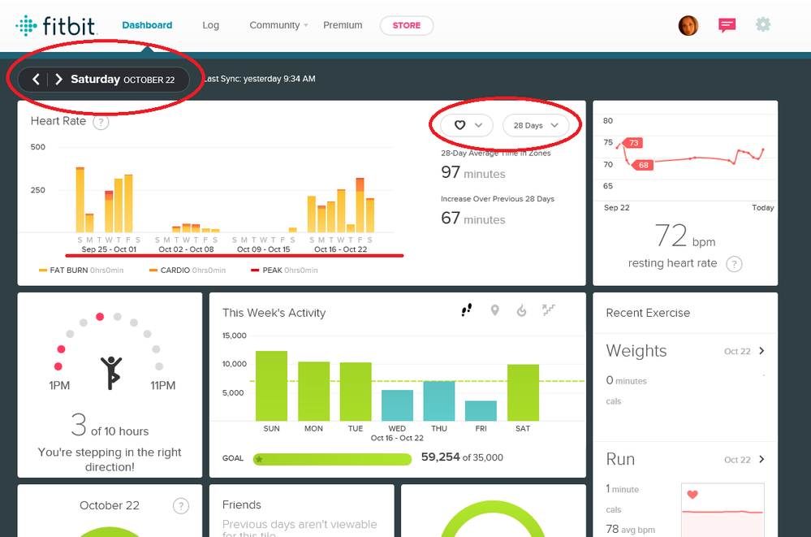The width and height of the screenshot is (811, 537).
Task: Click the WED bar in weekly activity
Action: pos(397,405)
